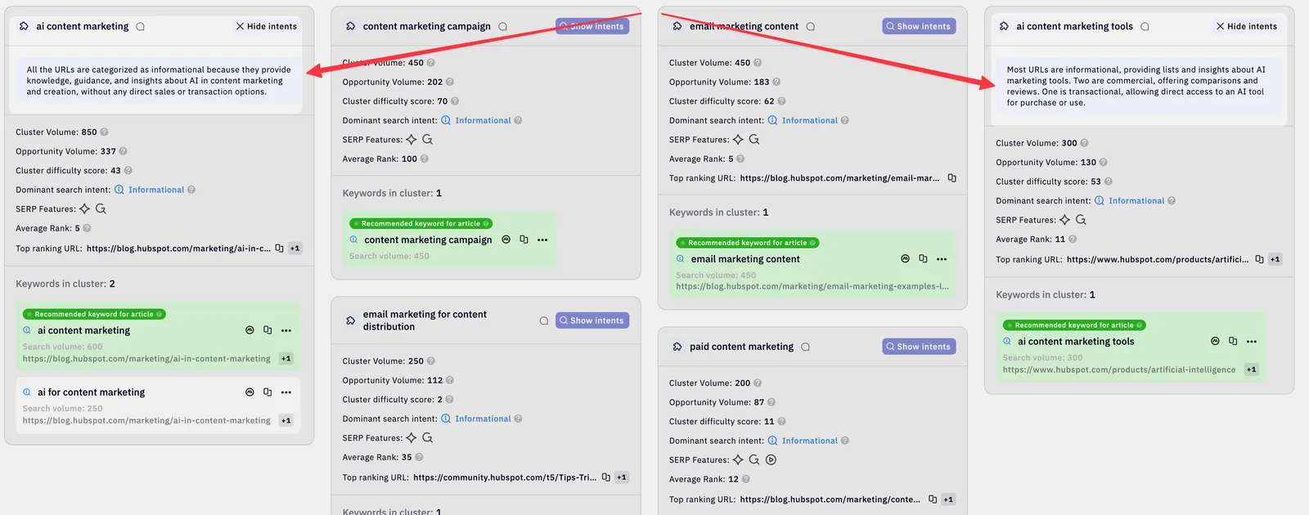Click the green 'Recommended keyword for article' badge under email marketing content

[x=747, y=243]
